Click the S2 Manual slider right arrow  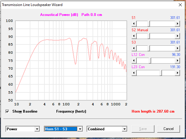tap(178, 36)
